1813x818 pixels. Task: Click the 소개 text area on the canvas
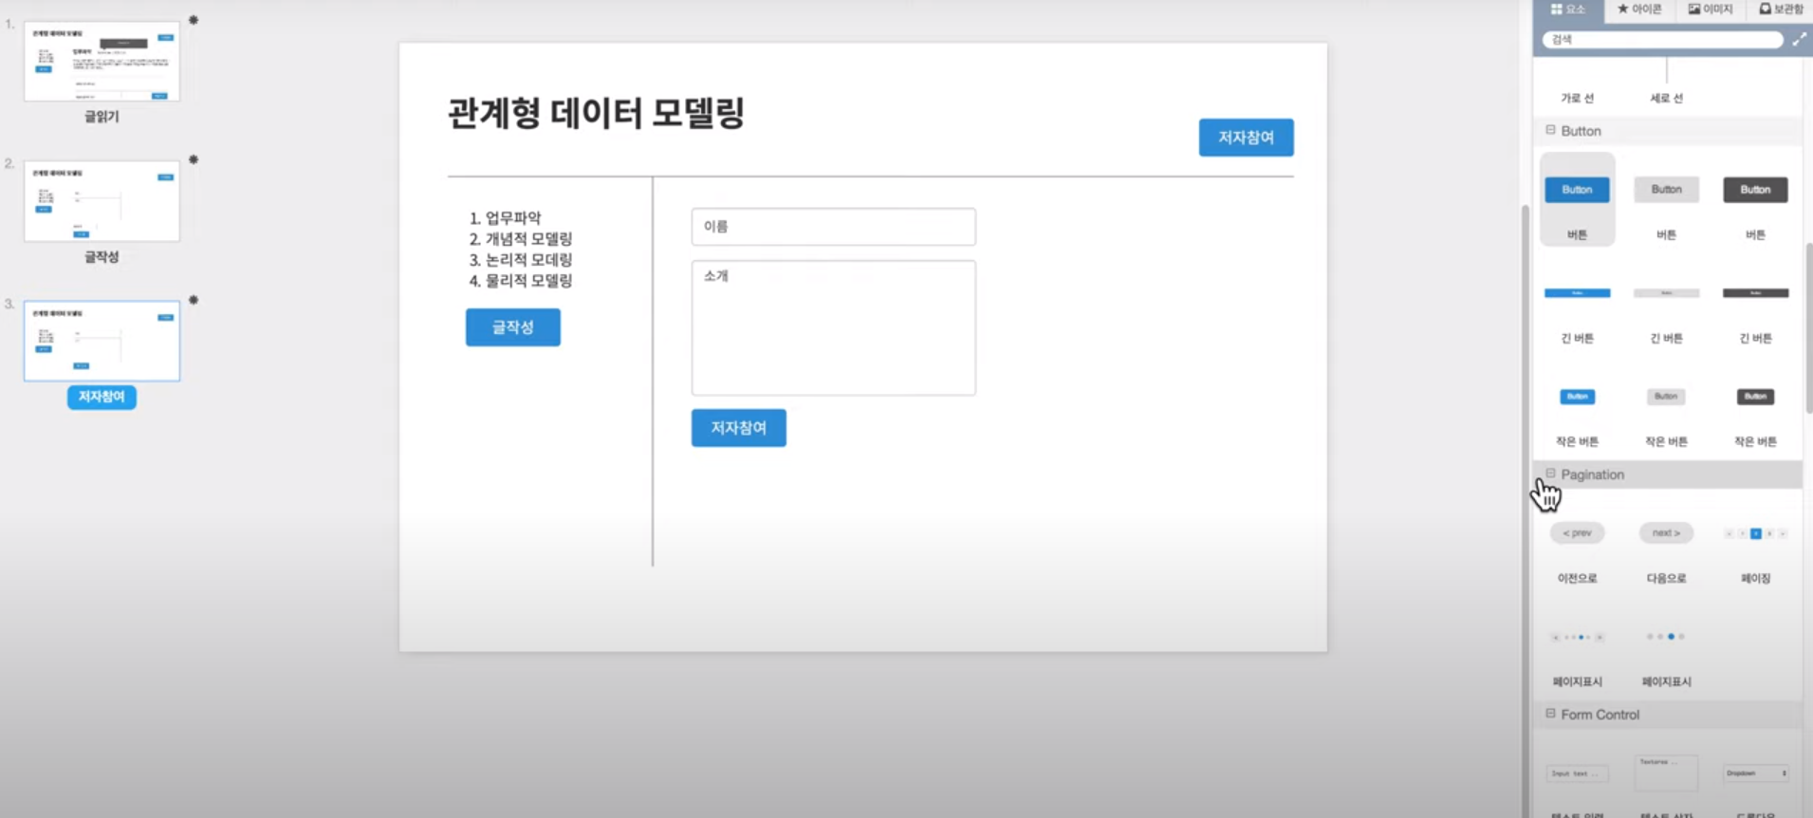pos(833,328)
